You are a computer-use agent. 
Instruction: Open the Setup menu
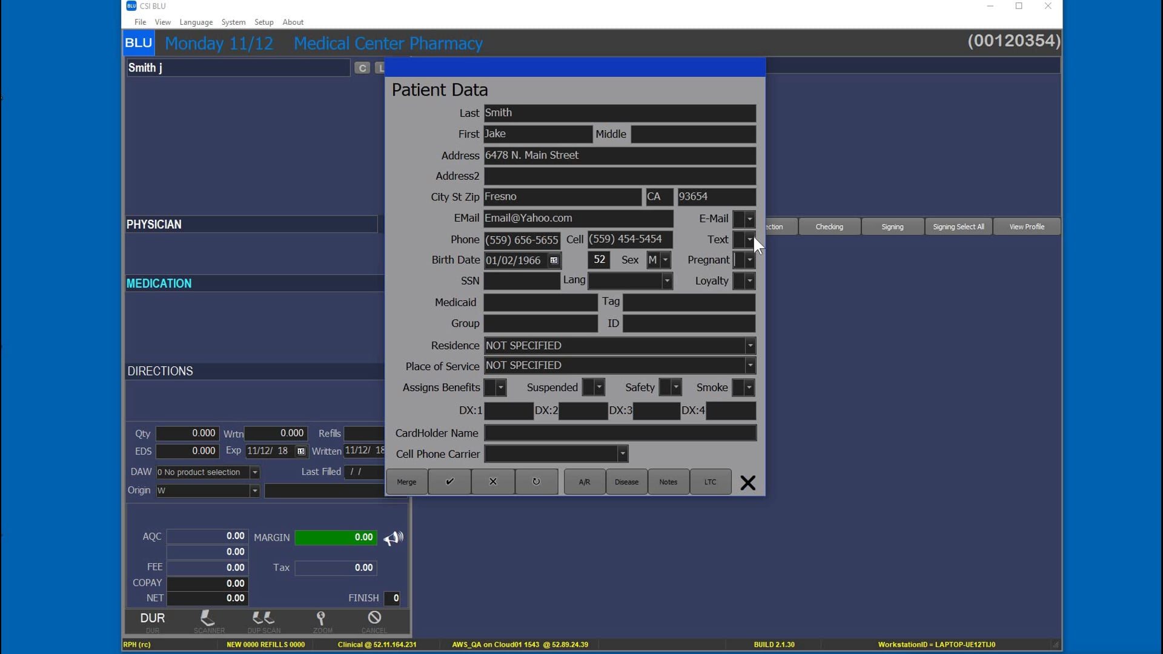click(x=263, y=22)
